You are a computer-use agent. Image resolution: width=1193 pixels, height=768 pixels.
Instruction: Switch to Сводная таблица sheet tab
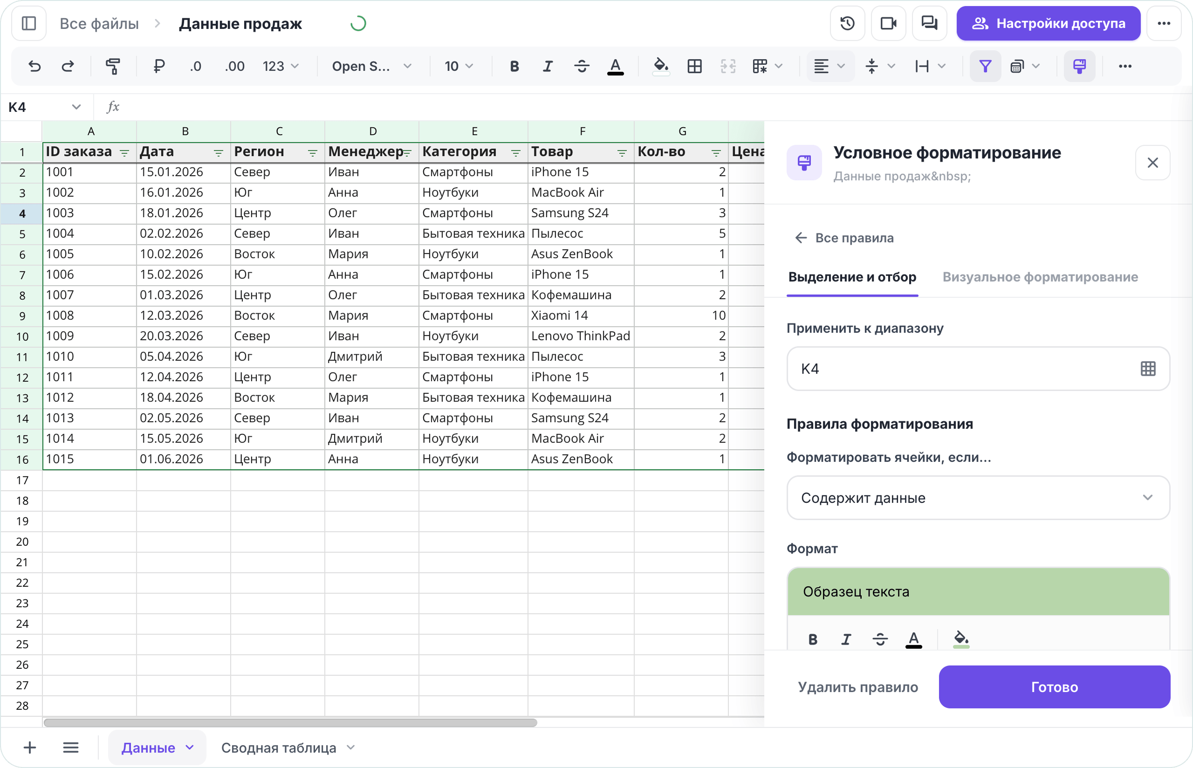click(278, 747)
